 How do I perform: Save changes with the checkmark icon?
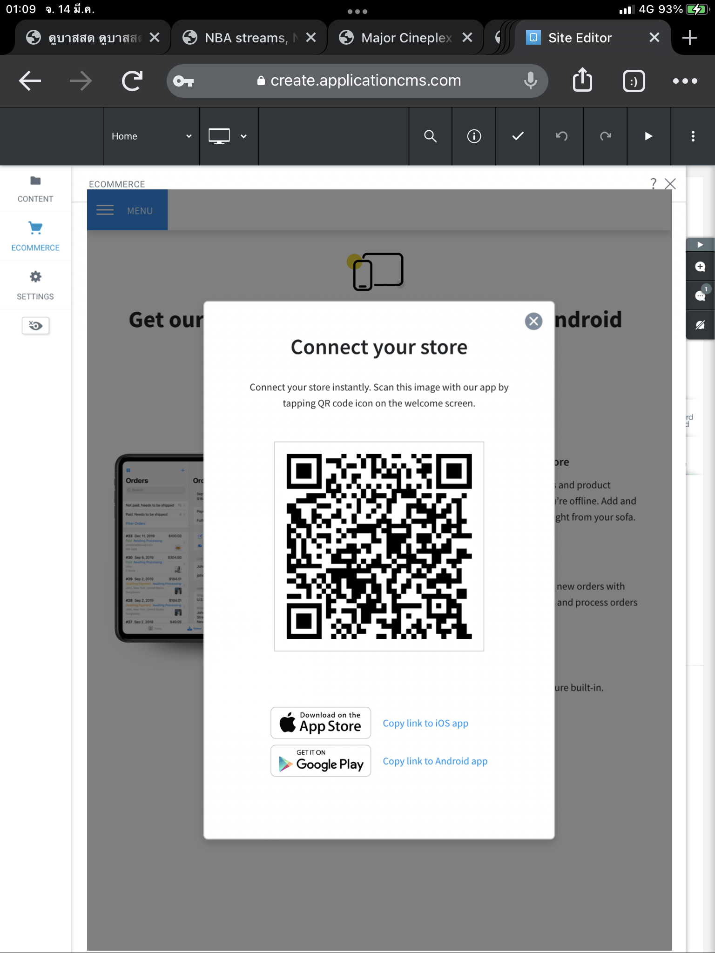(518, 136)
